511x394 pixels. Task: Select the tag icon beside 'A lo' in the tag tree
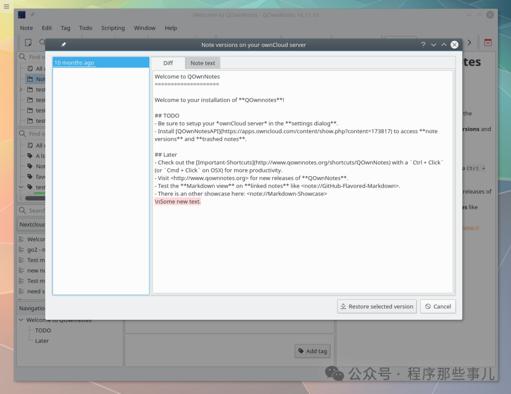[x=30, y=156]
